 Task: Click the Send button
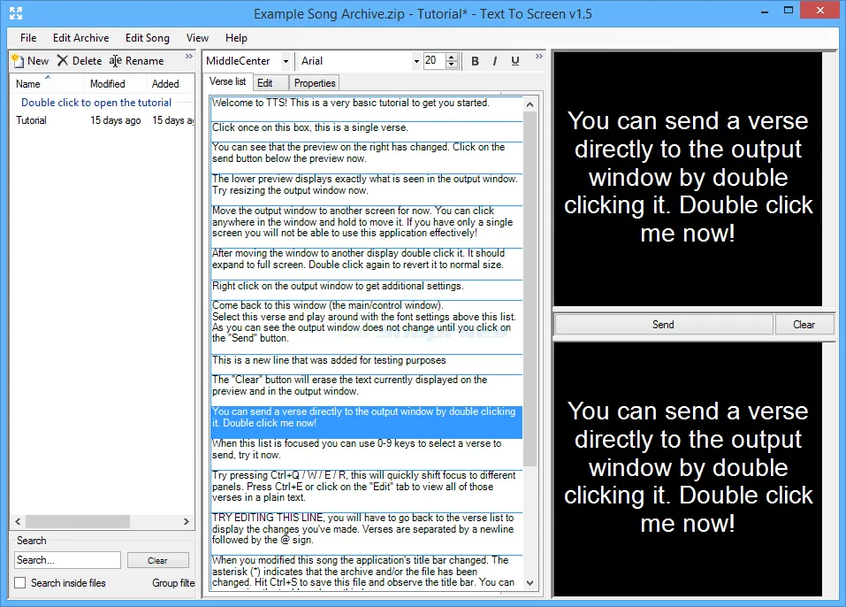click(663, 325)
